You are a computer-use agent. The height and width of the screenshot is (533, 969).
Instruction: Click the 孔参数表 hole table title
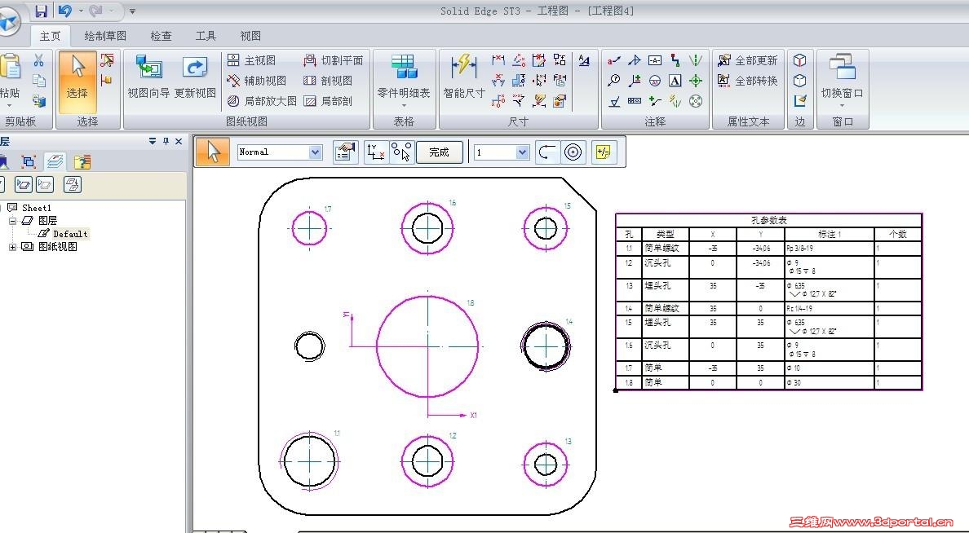coord(769,221)
